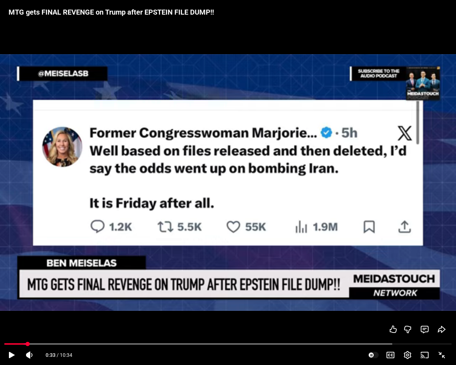
Task: Open the video title link at top
Action: click(111, 12)
